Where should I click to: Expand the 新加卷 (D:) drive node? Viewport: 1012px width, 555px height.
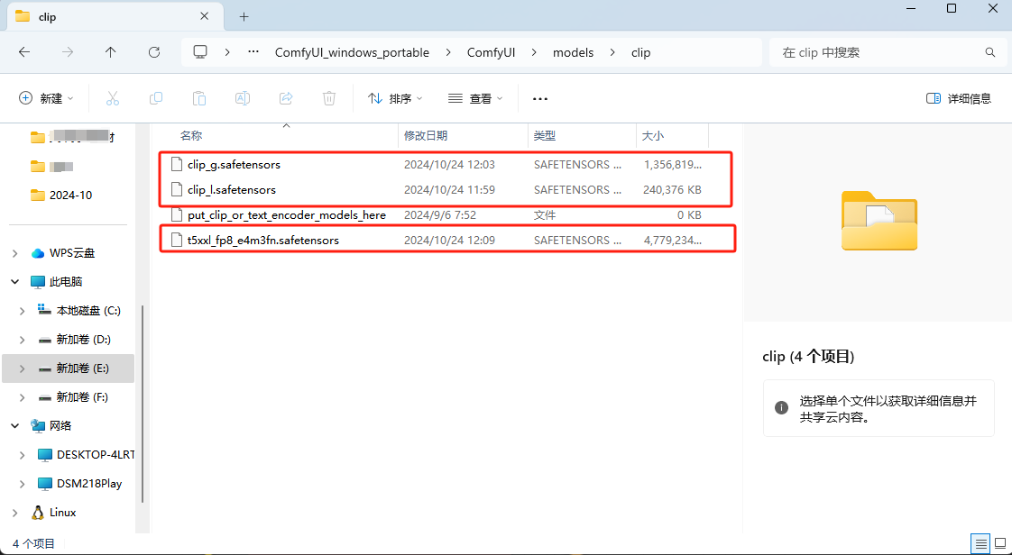(23, 339)
